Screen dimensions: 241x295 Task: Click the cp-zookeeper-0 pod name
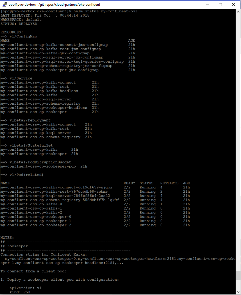36,217
